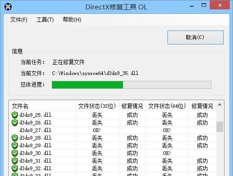Select file row d3dx9_27.dll

(113, 130)
